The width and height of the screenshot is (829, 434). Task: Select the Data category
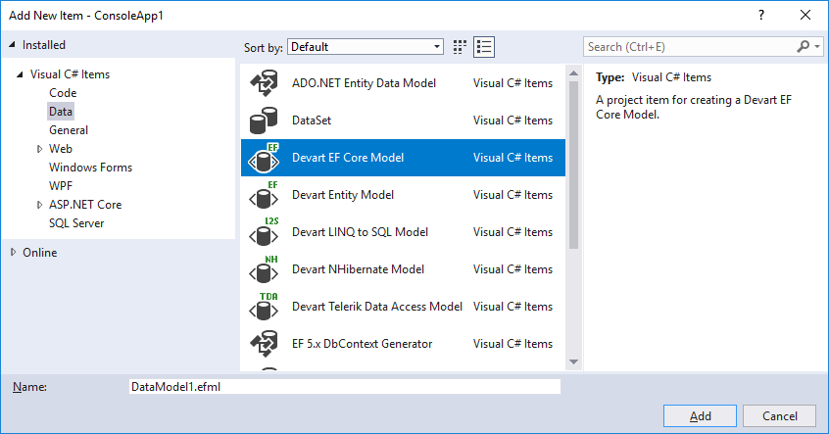tap(61, 112)
